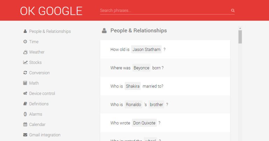Select the Calendar category label

[x=37, y=125]
